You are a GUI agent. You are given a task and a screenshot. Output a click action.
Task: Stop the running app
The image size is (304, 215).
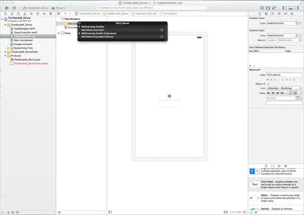[14, 8]
